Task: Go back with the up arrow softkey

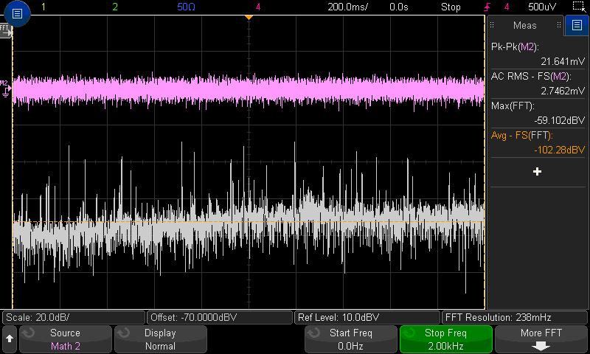Action: (10, 339)
